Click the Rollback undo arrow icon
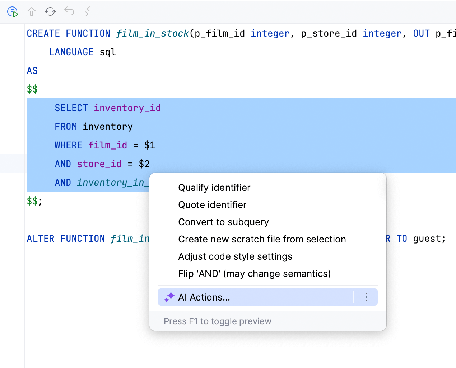 point(69,12)
